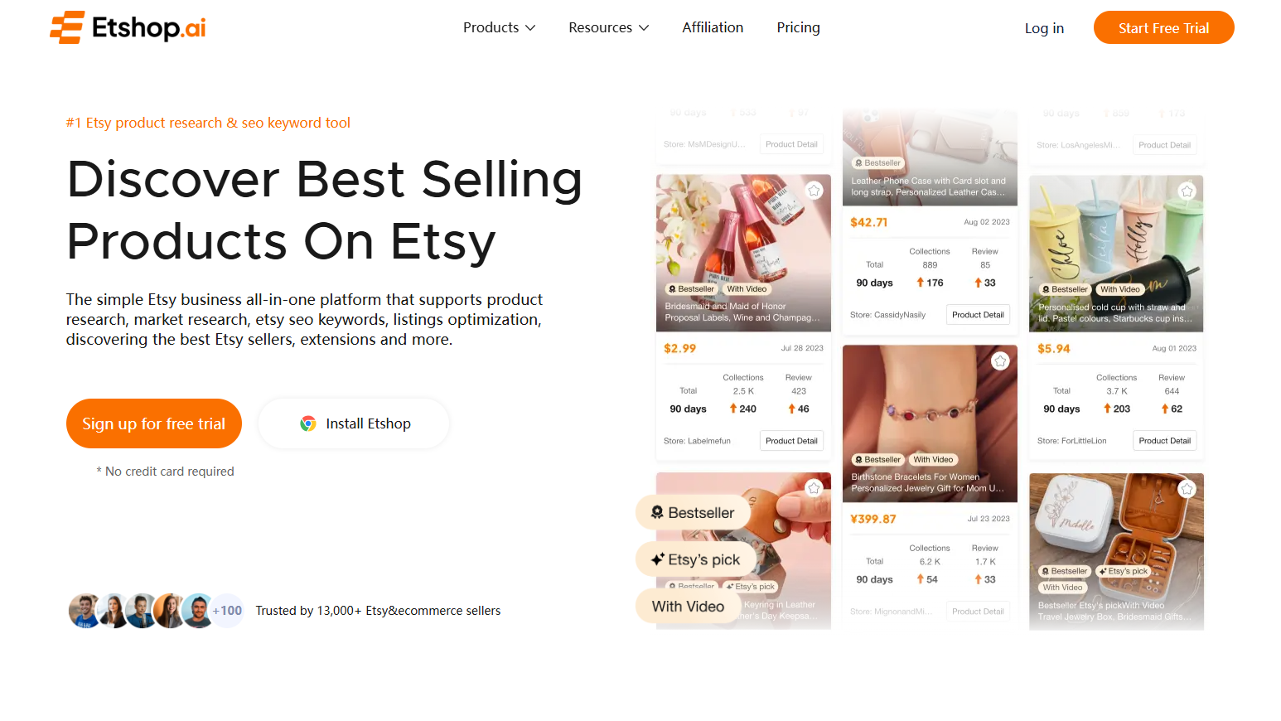The width and height of the screenshot is (1281, 721).
Task: Toggle favorite star on wine labels card
Action: [815, 191]
